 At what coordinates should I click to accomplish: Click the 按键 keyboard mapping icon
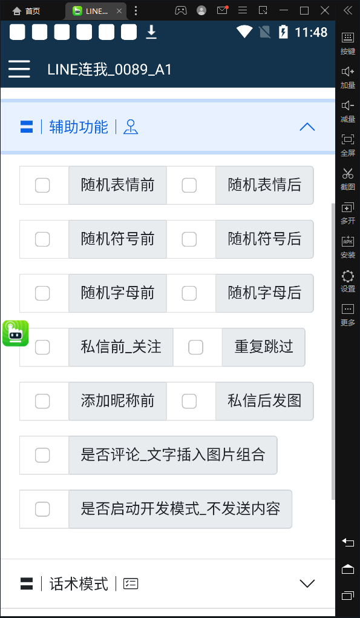point(348,43)
